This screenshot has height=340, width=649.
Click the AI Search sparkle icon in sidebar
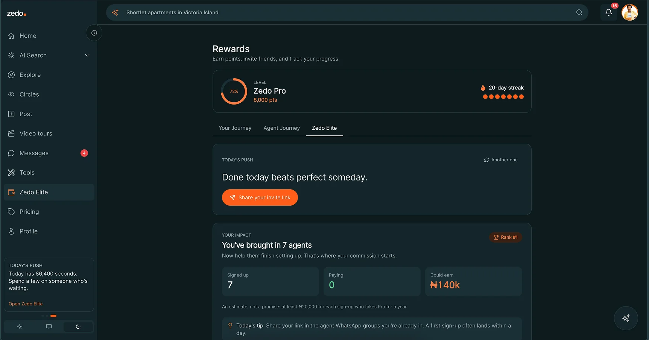11,55
